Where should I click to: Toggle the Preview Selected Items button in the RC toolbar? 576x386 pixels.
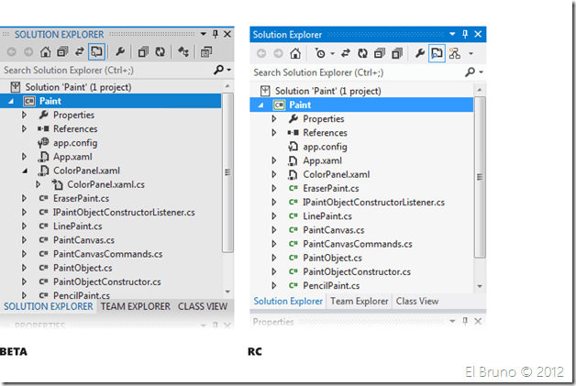[x=436, y=53]
